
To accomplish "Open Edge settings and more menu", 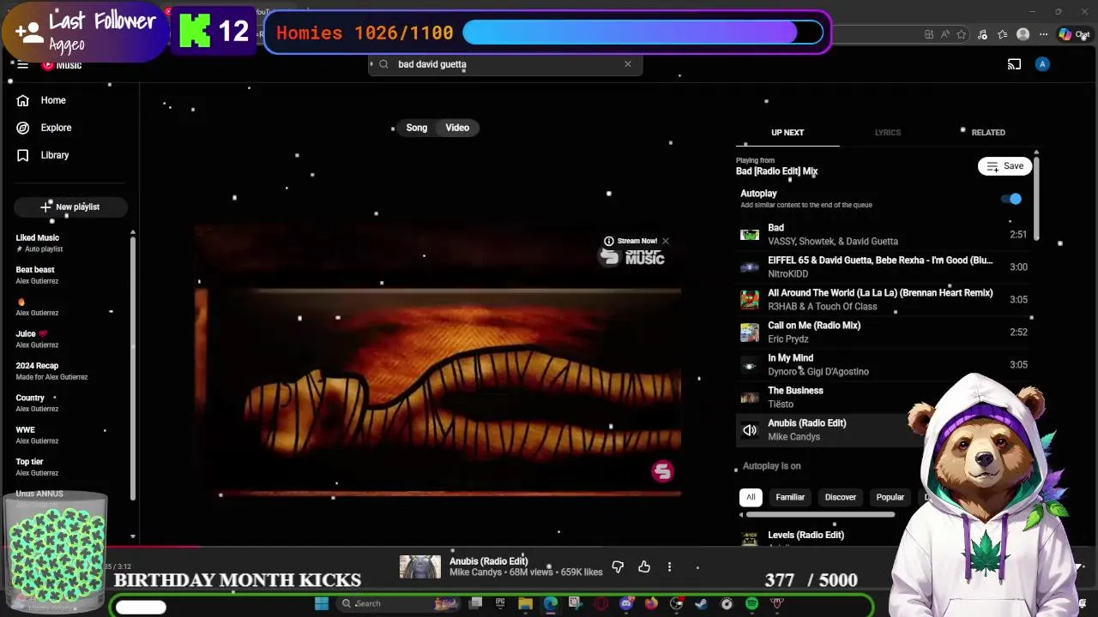I will pyautogui.click(x=1044, y=34).
